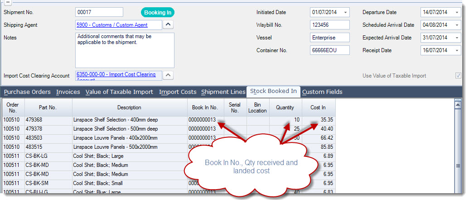The image size is (469, 200).
Task: Click the Bin Location column header
Action: tap(257, 107)
